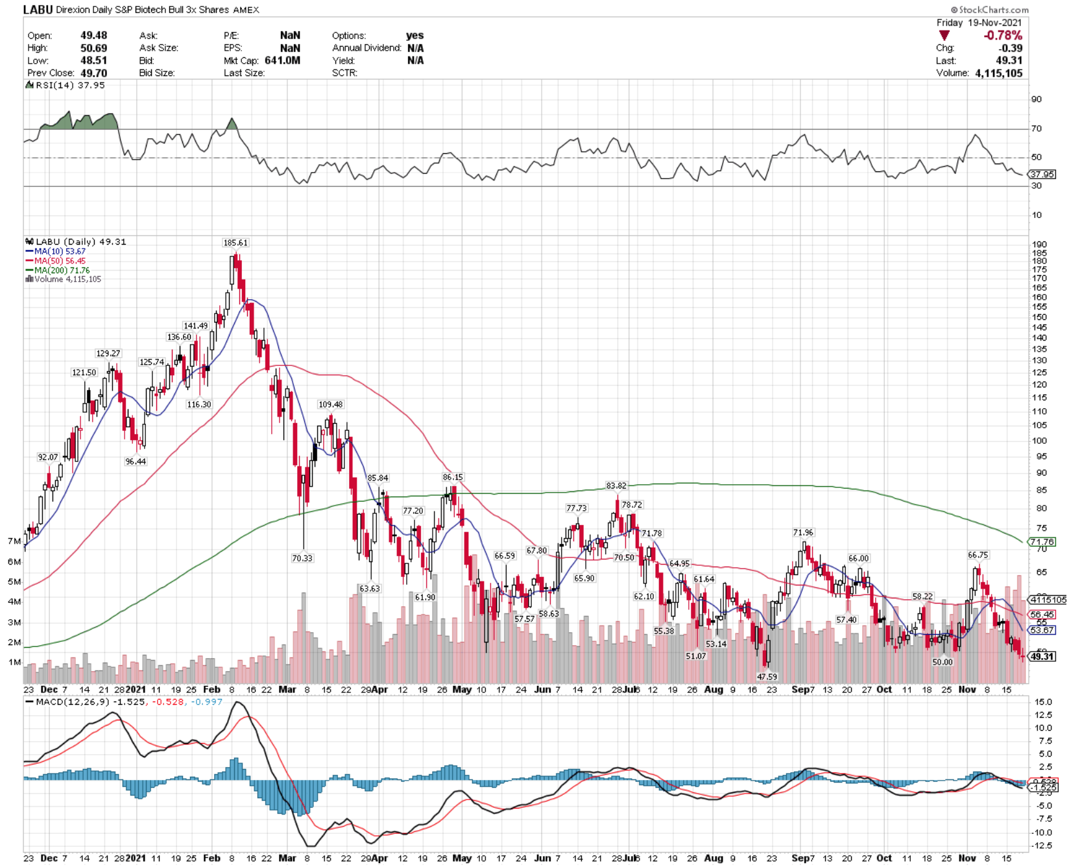Open the StockCharts.com copyright text
Viewport: 1069px width, 867px height.
pyautogui.click(x=989, y=10)
